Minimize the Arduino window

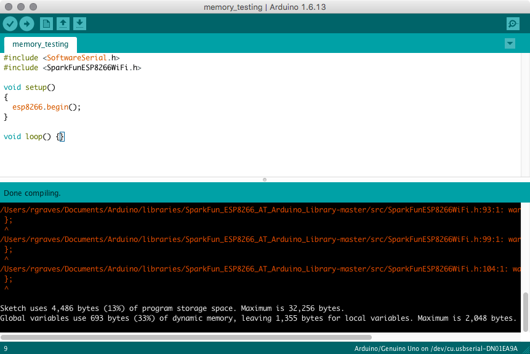21,7
